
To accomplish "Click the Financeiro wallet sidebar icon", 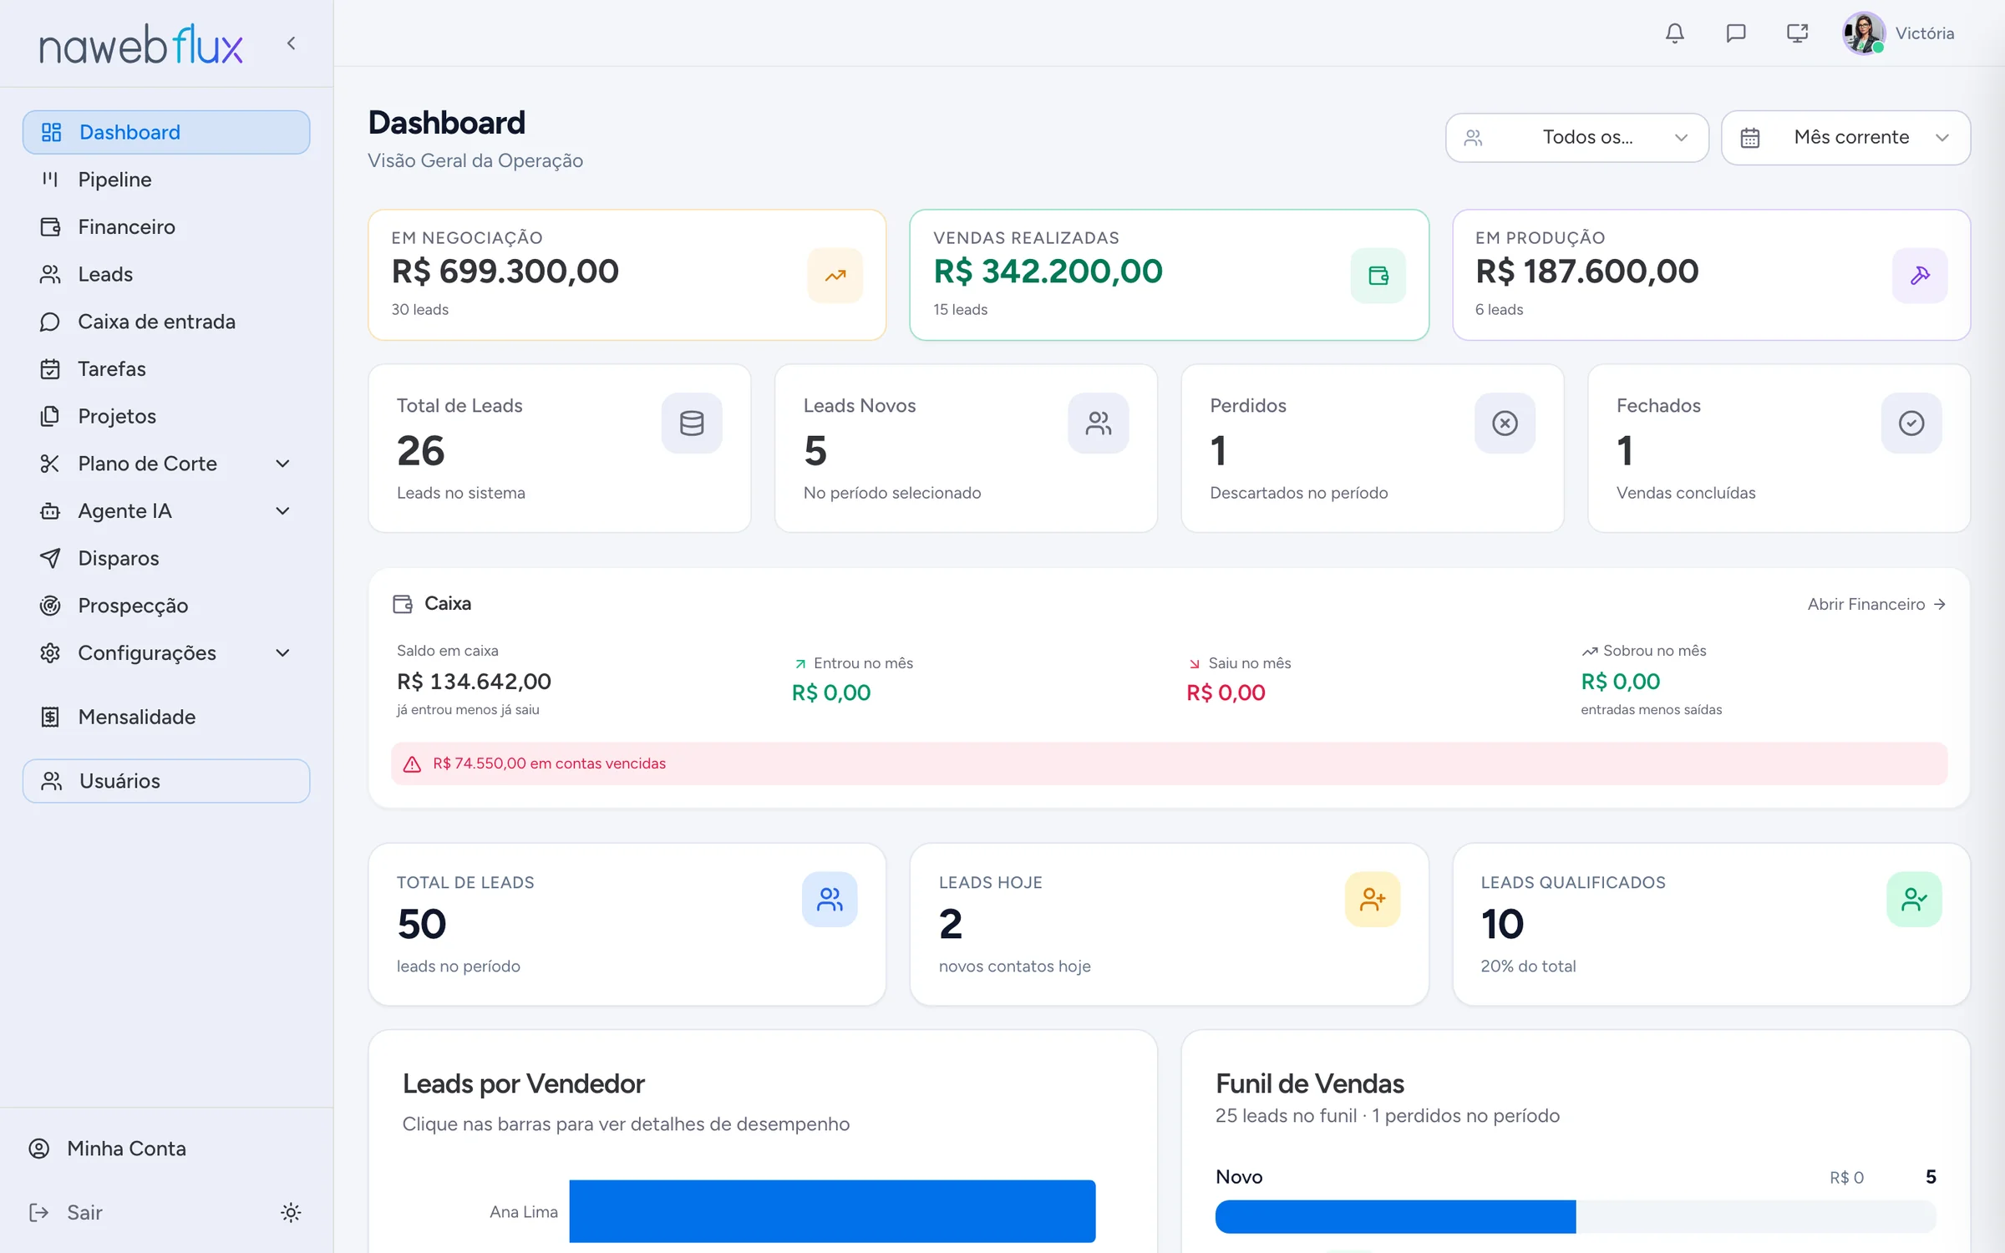I will coord(50,226).
